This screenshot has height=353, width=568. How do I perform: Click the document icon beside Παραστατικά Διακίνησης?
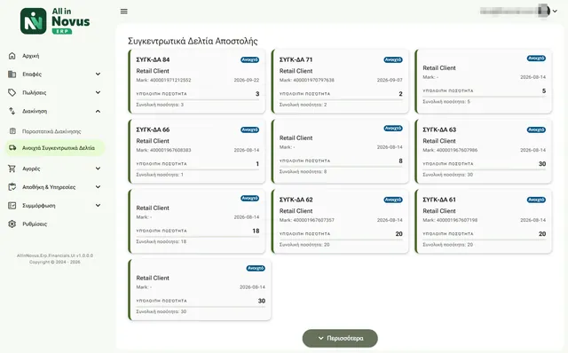[x=12, y=131]
